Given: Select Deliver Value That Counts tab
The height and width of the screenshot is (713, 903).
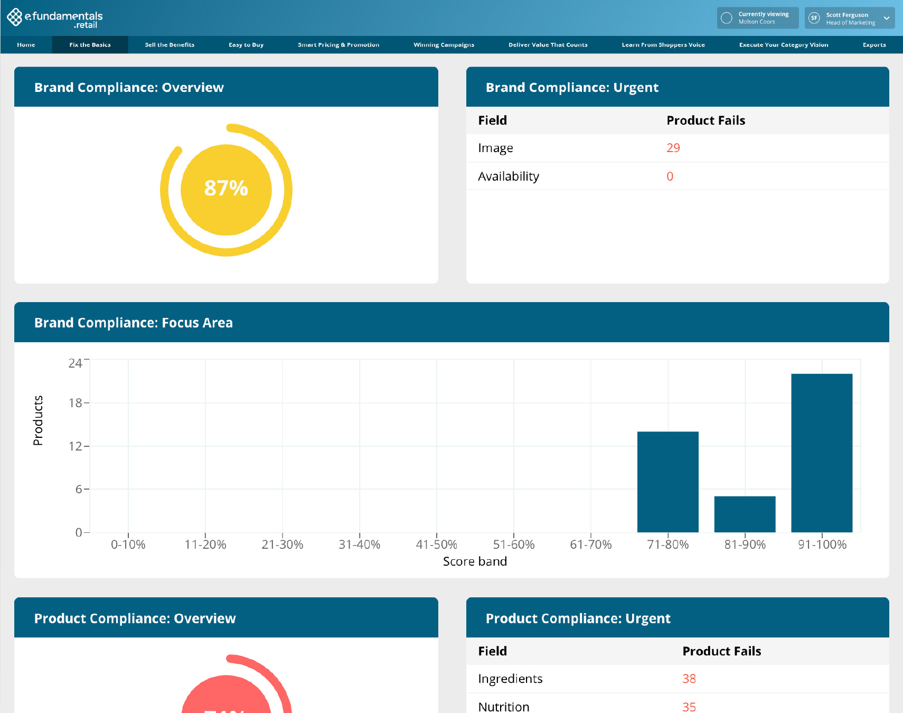Looking at the screenshot, I should pos(548,45).
